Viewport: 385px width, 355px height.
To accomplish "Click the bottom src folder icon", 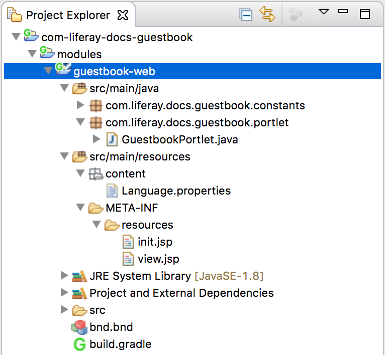I will (x=79, y=310).
